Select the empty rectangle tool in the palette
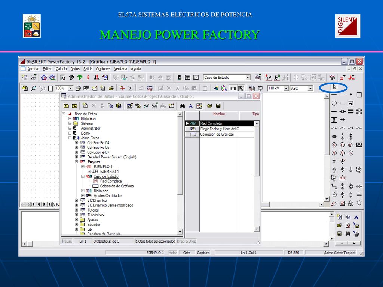 (359, 95)
